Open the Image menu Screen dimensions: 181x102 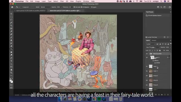click(37, 1)
